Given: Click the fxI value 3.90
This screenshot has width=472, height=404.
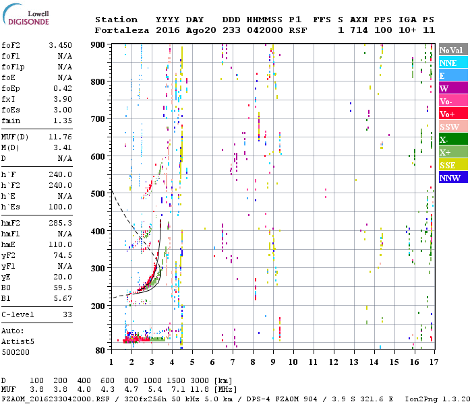Looking at the screenshot, I should point(63,99).
